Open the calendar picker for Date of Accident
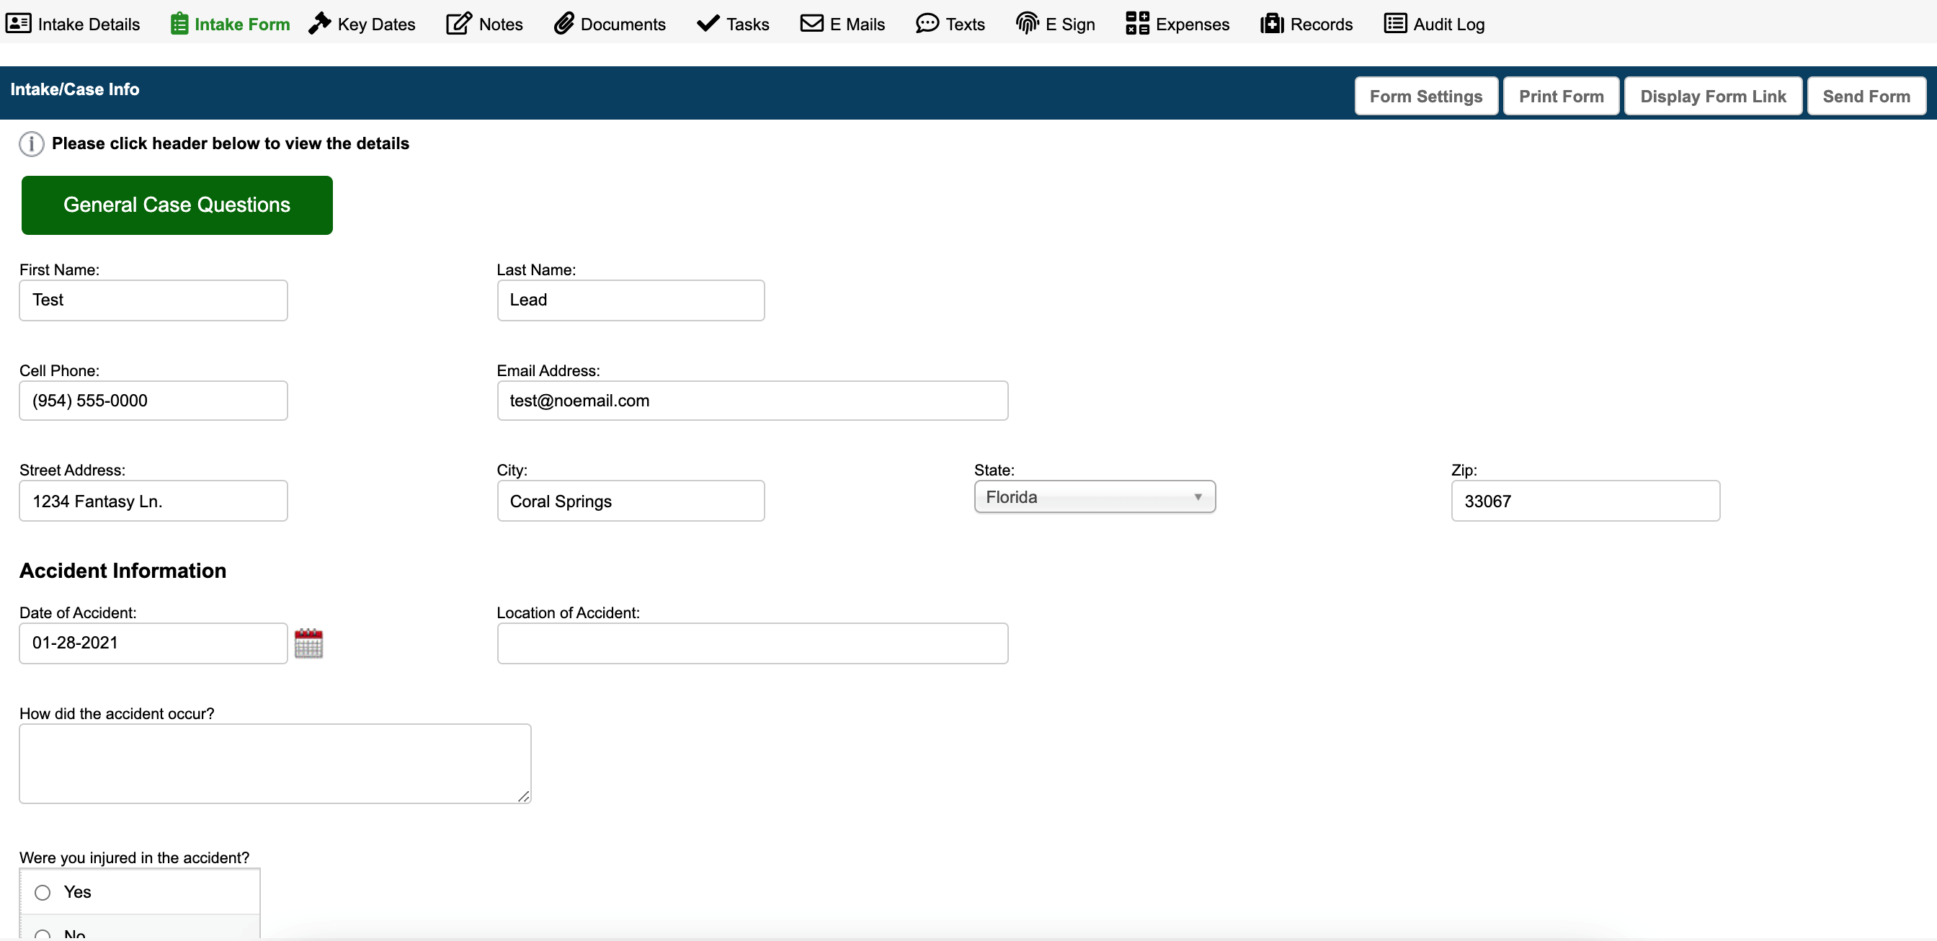 click(308, 643)
